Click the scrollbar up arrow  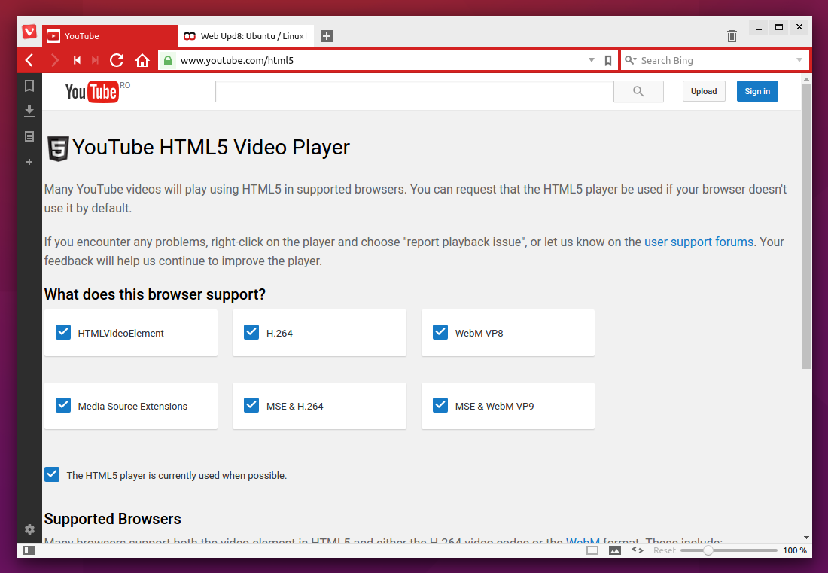click(x=806, y=79)
